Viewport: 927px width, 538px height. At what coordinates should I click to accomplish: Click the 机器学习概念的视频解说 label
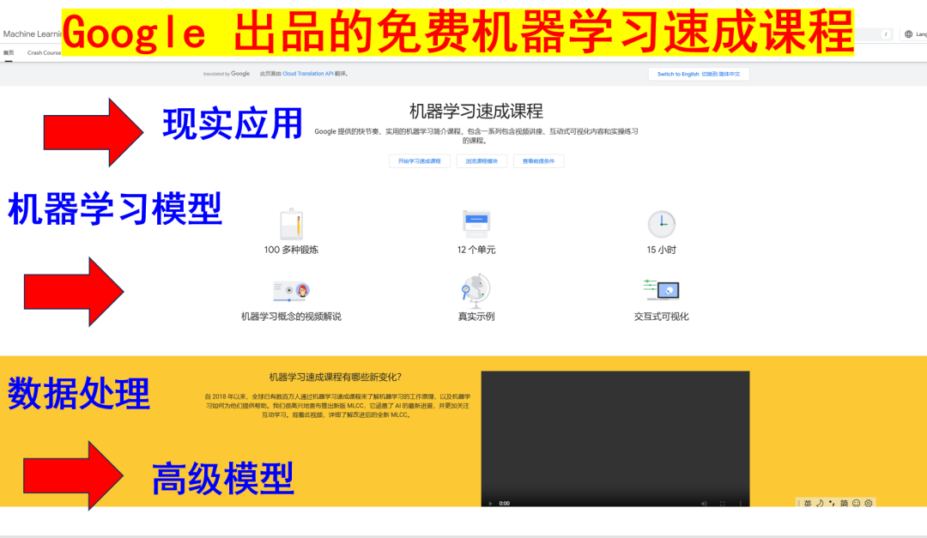pos(292,317)
